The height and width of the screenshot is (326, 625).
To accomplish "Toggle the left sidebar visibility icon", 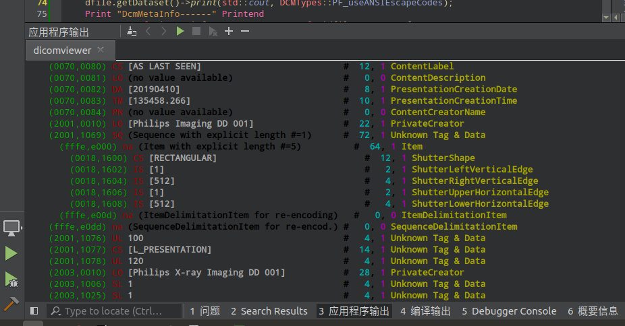I will point(34,311).
